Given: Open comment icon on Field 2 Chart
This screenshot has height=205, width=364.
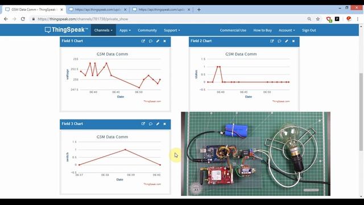Looking at the screenshot, I should [279, 41].
